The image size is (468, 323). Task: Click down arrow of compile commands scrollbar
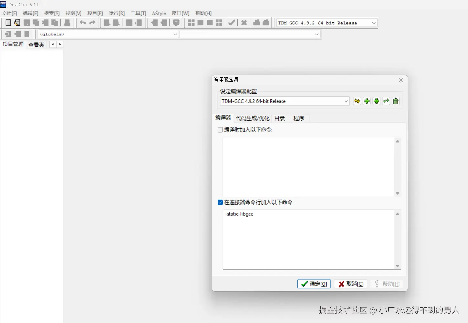pos(398,193)
